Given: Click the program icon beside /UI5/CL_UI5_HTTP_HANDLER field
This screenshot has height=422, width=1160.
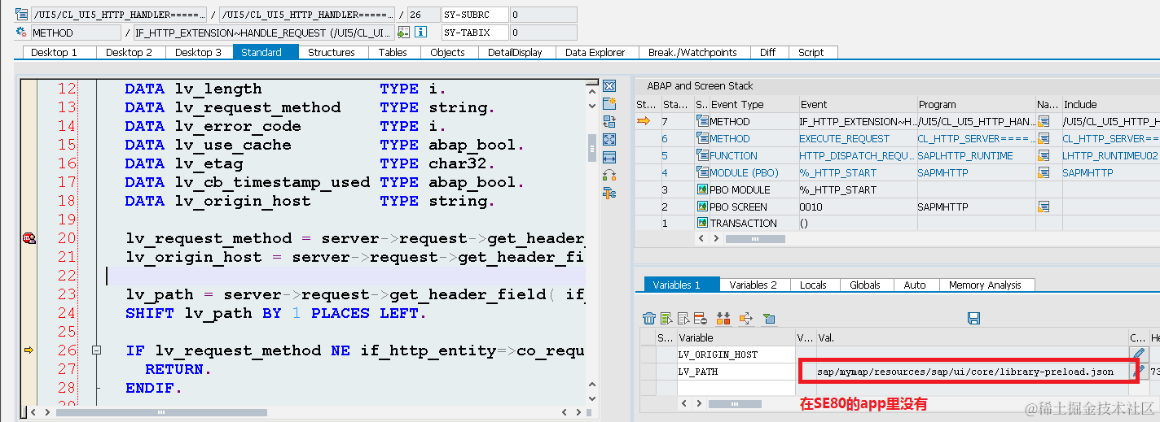Looking at the screenshot, I should click(x=21, y=14).
